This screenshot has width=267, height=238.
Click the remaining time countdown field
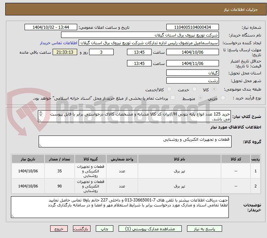pyautogui.click(x=65, y=52)
